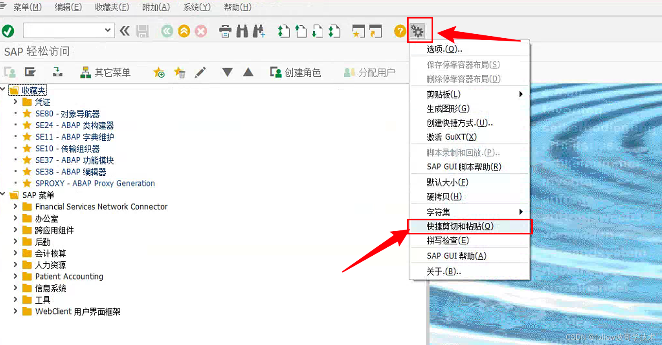Choose 拼写检查(E) menu entry

[469, 240]
